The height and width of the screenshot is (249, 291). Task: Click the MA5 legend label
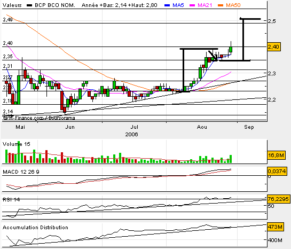click(178, 5)
